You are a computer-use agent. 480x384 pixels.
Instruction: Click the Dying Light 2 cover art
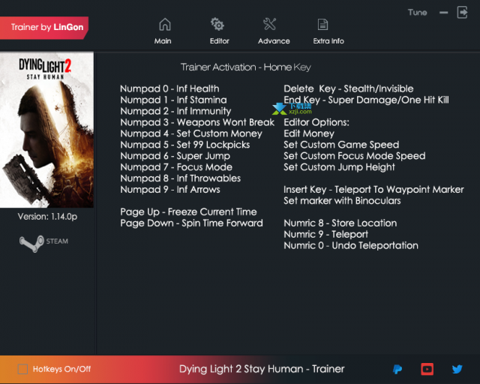46,130
